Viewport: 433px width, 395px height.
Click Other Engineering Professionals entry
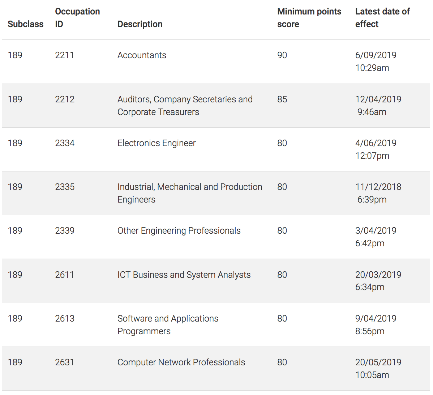pos(179,231)
